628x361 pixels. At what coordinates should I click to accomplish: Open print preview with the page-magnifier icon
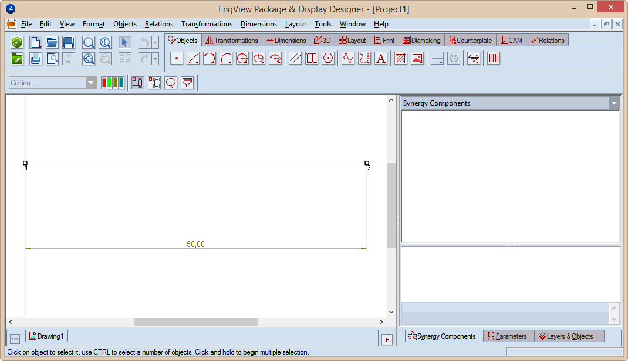52,59
